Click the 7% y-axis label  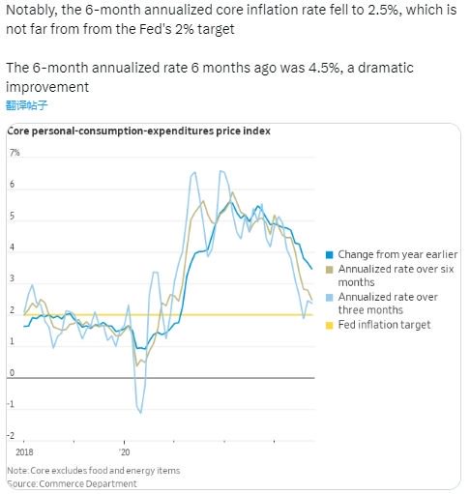15,153
